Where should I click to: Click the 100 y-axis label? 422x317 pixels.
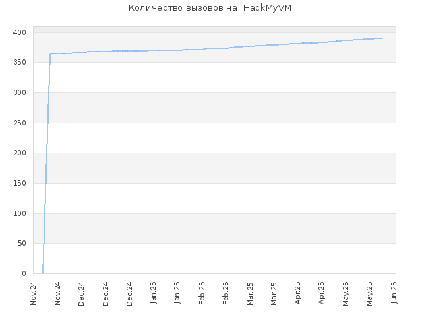coord(20,213)
